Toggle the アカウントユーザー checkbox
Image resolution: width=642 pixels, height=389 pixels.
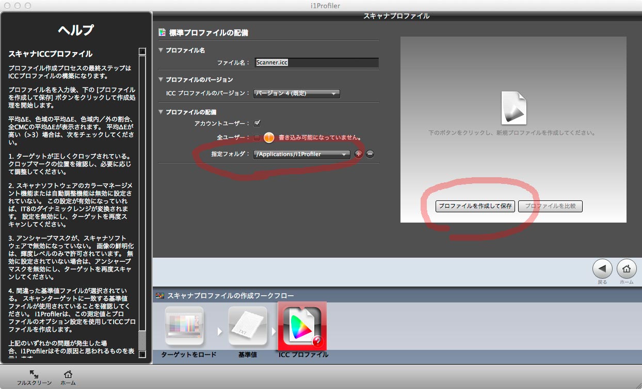257,123
